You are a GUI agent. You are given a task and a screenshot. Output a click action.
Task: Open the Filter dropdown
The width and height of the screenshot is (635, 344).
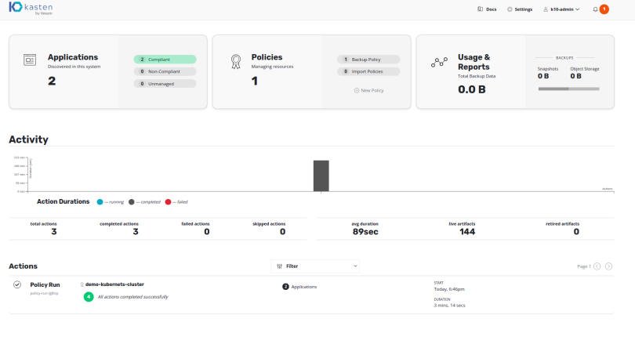(x=315, y=266)
